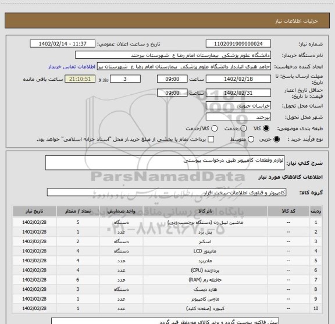335x324 pixels.
Task: Click the countdown timer 21:10:51
Action: coord(80,79)
